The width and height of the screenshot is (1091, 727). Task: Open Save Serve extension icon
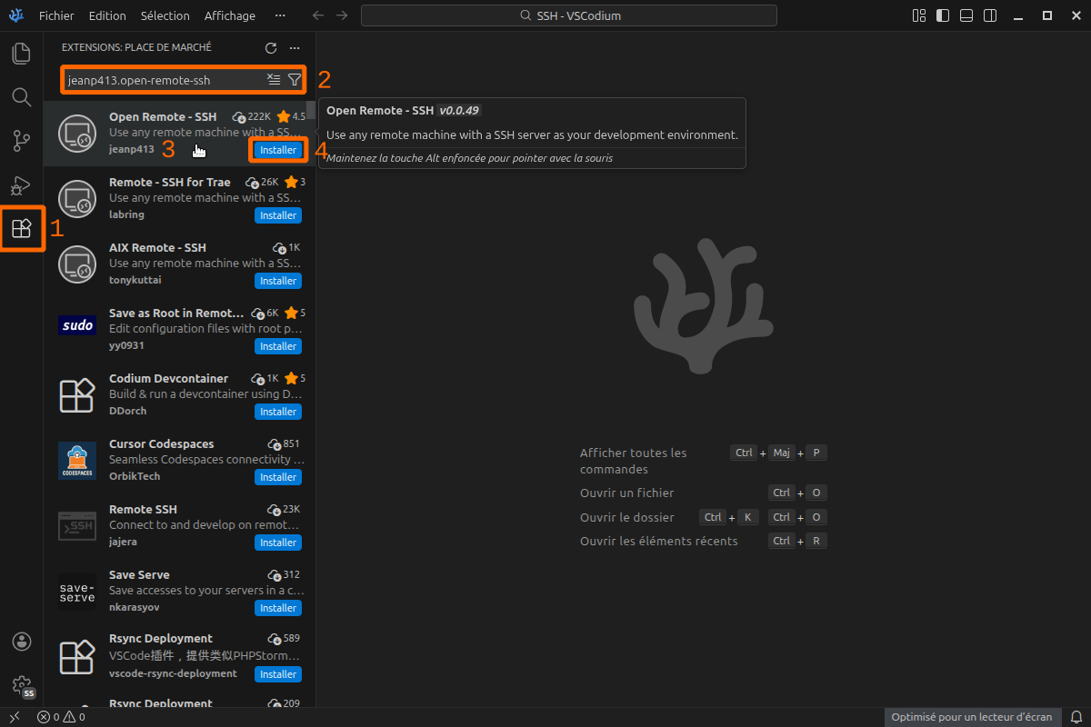click(76, 593)
